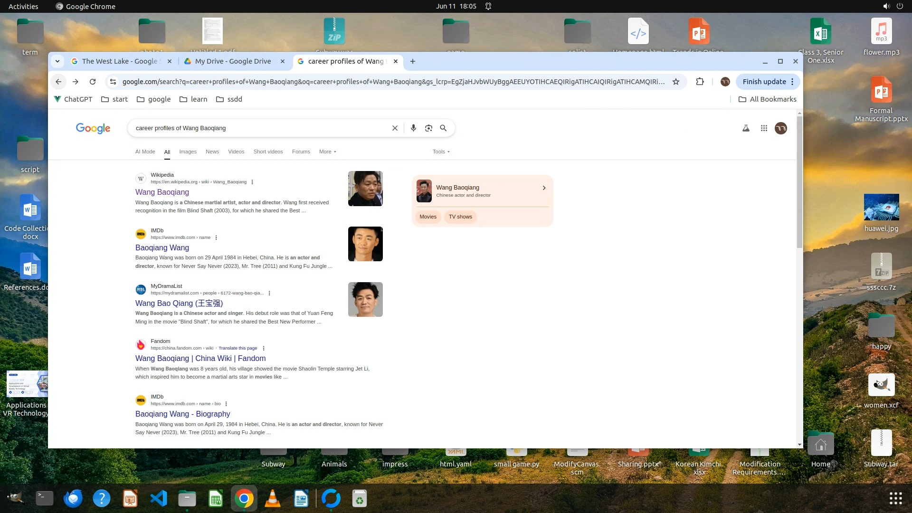Click the voice search microphone icon
Screen dimensions: 912x513
point(413,128)
